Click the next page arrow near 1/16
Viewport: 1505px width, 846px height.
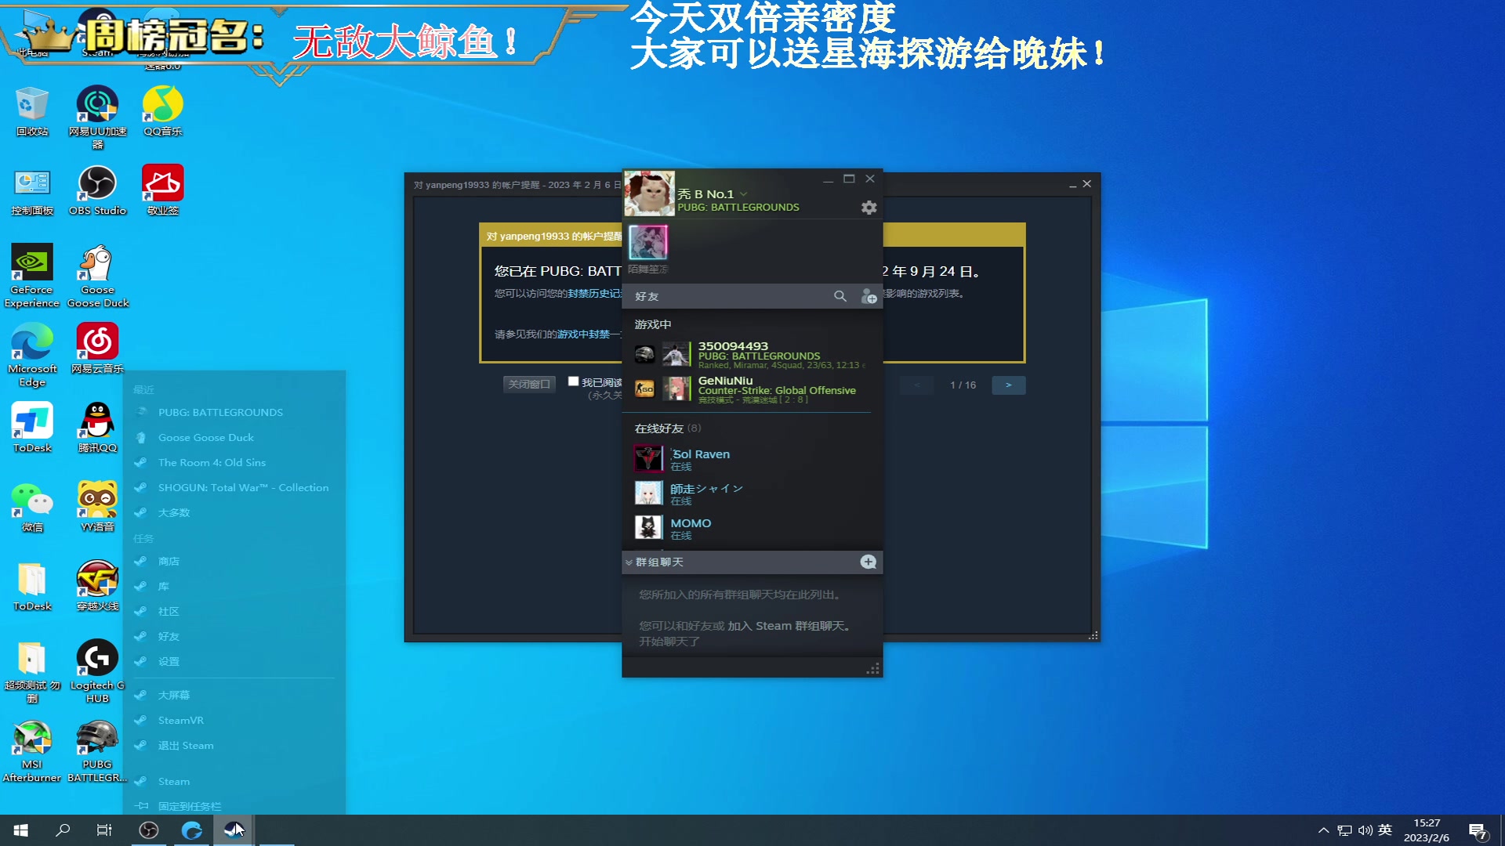tap(1009, 385)
